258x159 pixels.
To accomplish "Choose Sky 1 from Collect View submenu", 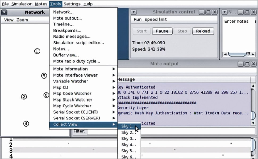I will [128, 126].
